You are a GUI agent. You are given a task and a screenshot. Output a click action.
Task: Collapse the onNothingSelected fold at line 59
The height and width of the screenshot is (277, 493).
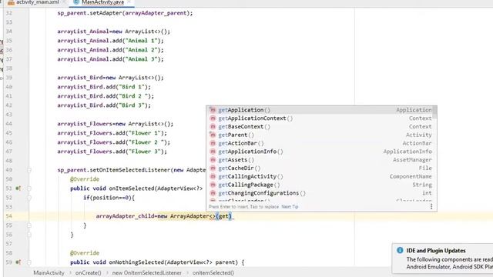pyautogui.click(x=29, y=262)
